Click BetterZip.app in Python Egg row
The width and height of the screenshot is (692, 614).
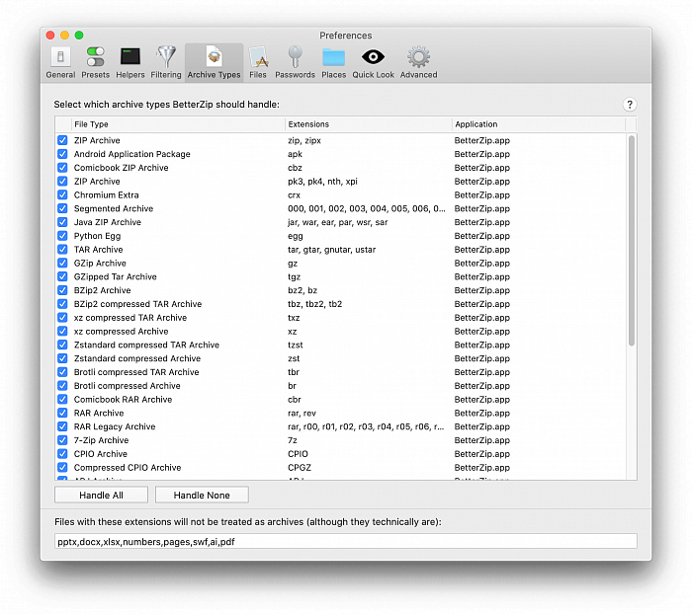click(x=482, y=236)
